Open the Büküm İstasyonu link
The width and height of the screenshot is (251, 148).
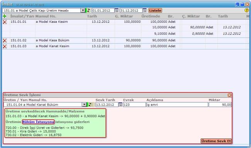click(38, 122)
